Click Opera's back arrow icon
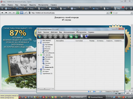The height and width of the screenshot is (99, 133). (6, 13)
